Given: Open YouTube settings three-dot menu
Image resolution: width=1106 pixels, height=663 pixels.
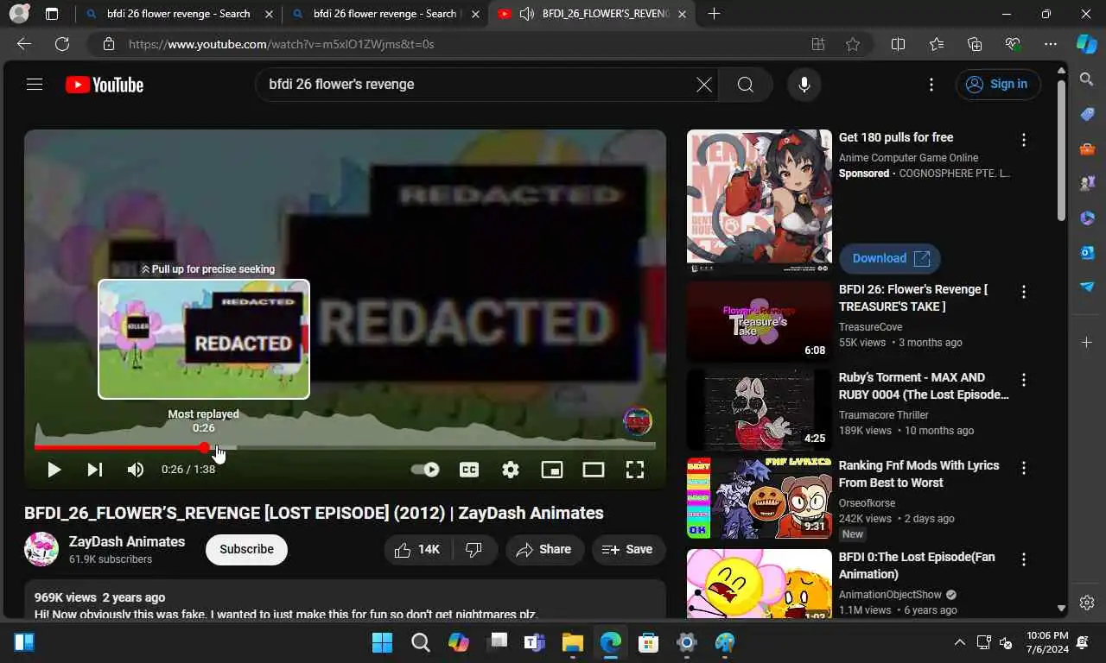Looking at the screenshot, I should point(931,85).
